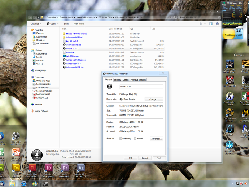
Task: Open Adobe After Effects CS5 shortcut
Action: click(x=81, y=171)
